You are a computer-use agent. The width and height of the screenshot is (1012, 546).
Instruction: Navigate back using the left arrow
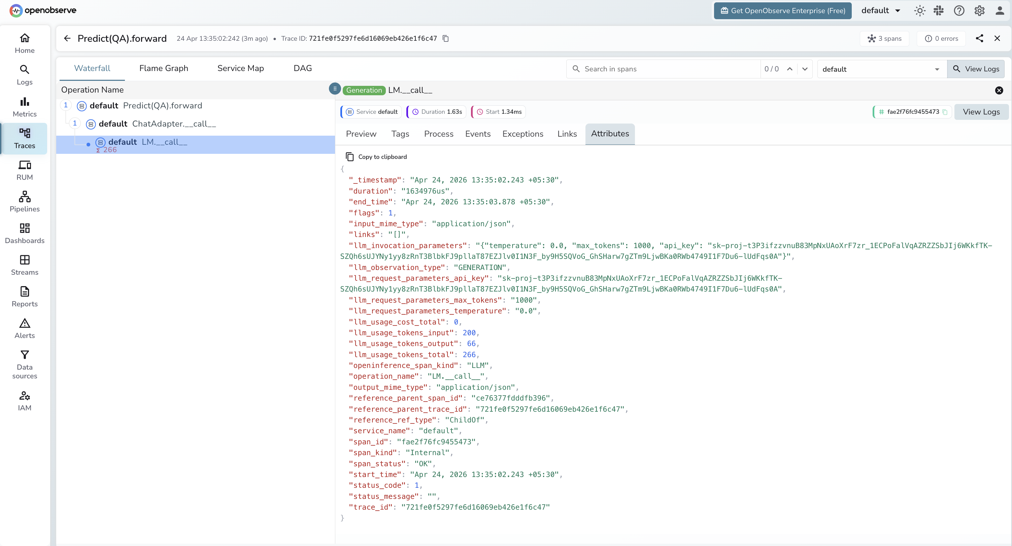pyautogui.click(x=67, y=38)
